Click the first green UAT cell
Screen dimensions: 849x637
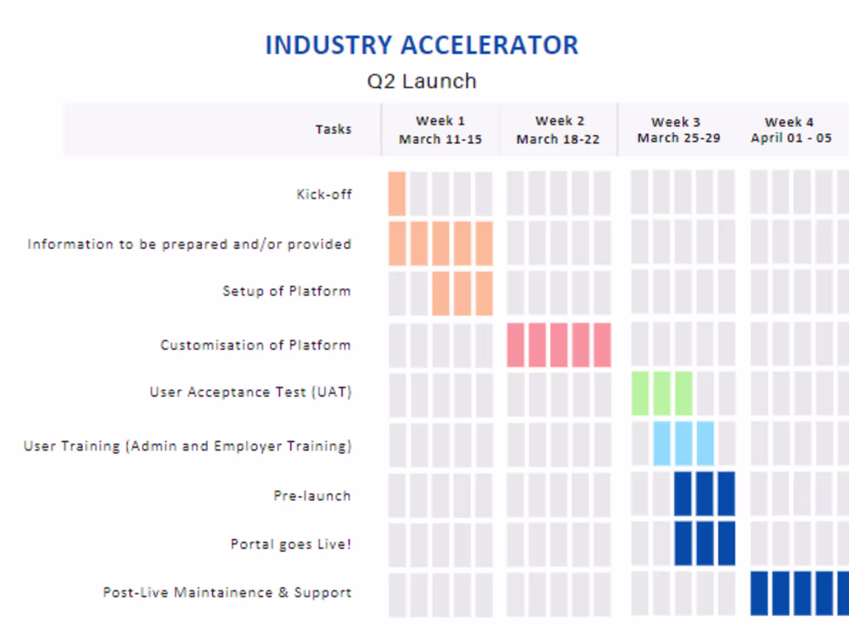point(640,393)
